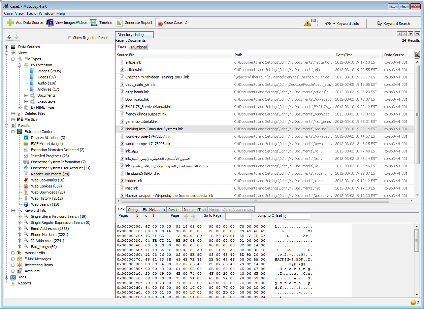424x309 pixels.
Task: Open the table column options icon
Action: (417, 54)
